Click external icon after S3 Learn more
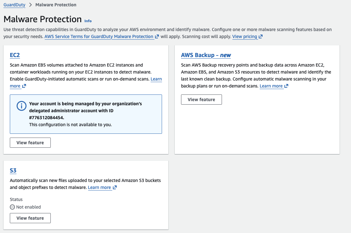 (115, 188)
